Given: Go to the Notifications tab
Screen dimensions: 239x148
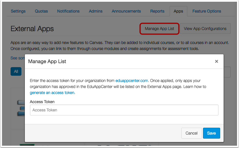Looking at the screenshot, I should pos(68,11).
